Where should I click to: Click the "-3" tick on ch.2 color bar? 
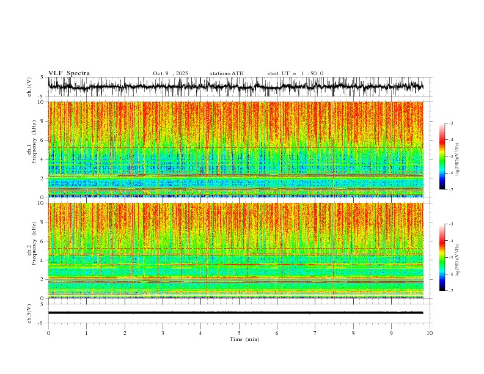451,224
